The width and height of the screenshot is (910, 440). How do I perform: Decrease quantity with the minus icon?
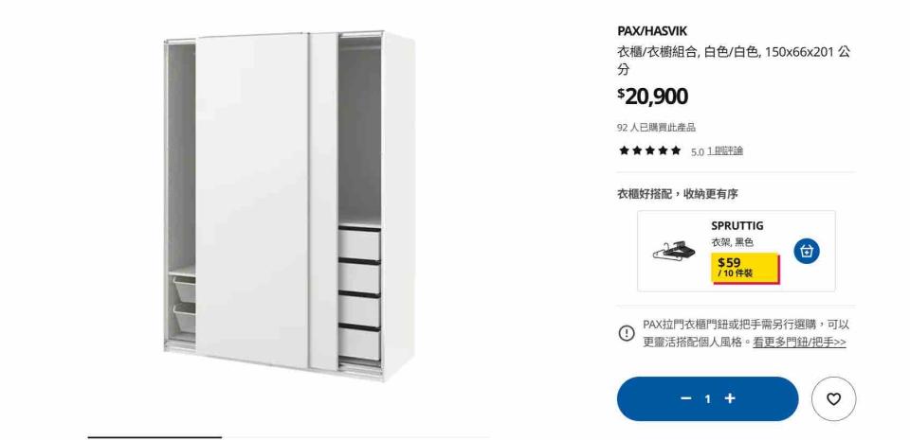click(686, 398)
